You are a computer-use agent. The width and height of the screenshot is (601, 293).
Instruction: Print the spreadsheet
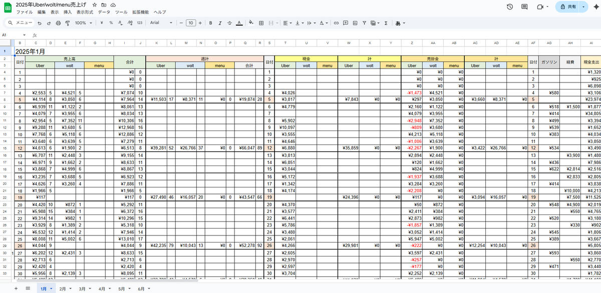(x=58, y=23)
